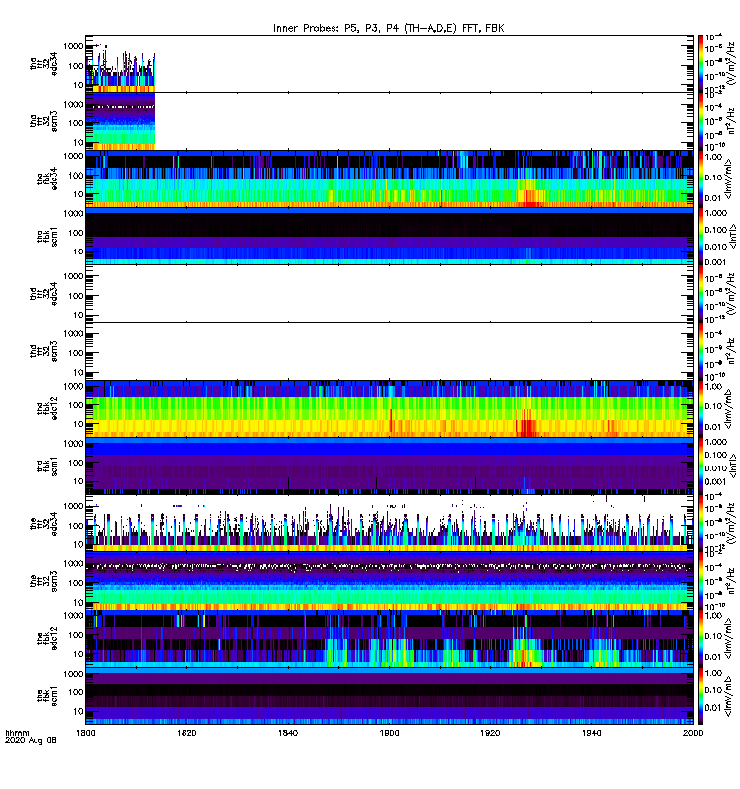The image size is (740, 789).
Task: Select the 'the fff 32 scm3' panel label
Action: [43, 581]
